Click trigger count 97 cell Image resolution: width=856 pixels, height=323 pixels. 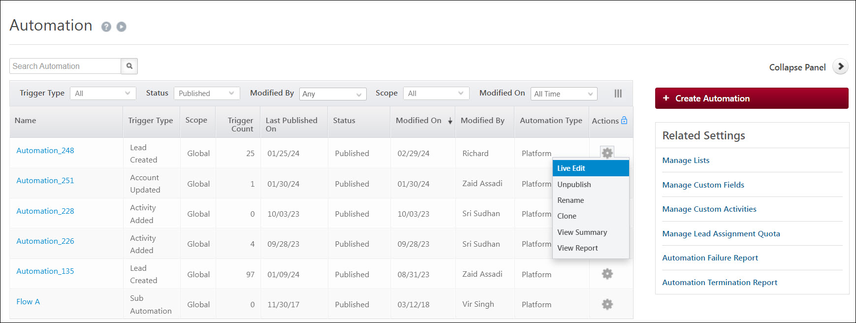(251, 274)
